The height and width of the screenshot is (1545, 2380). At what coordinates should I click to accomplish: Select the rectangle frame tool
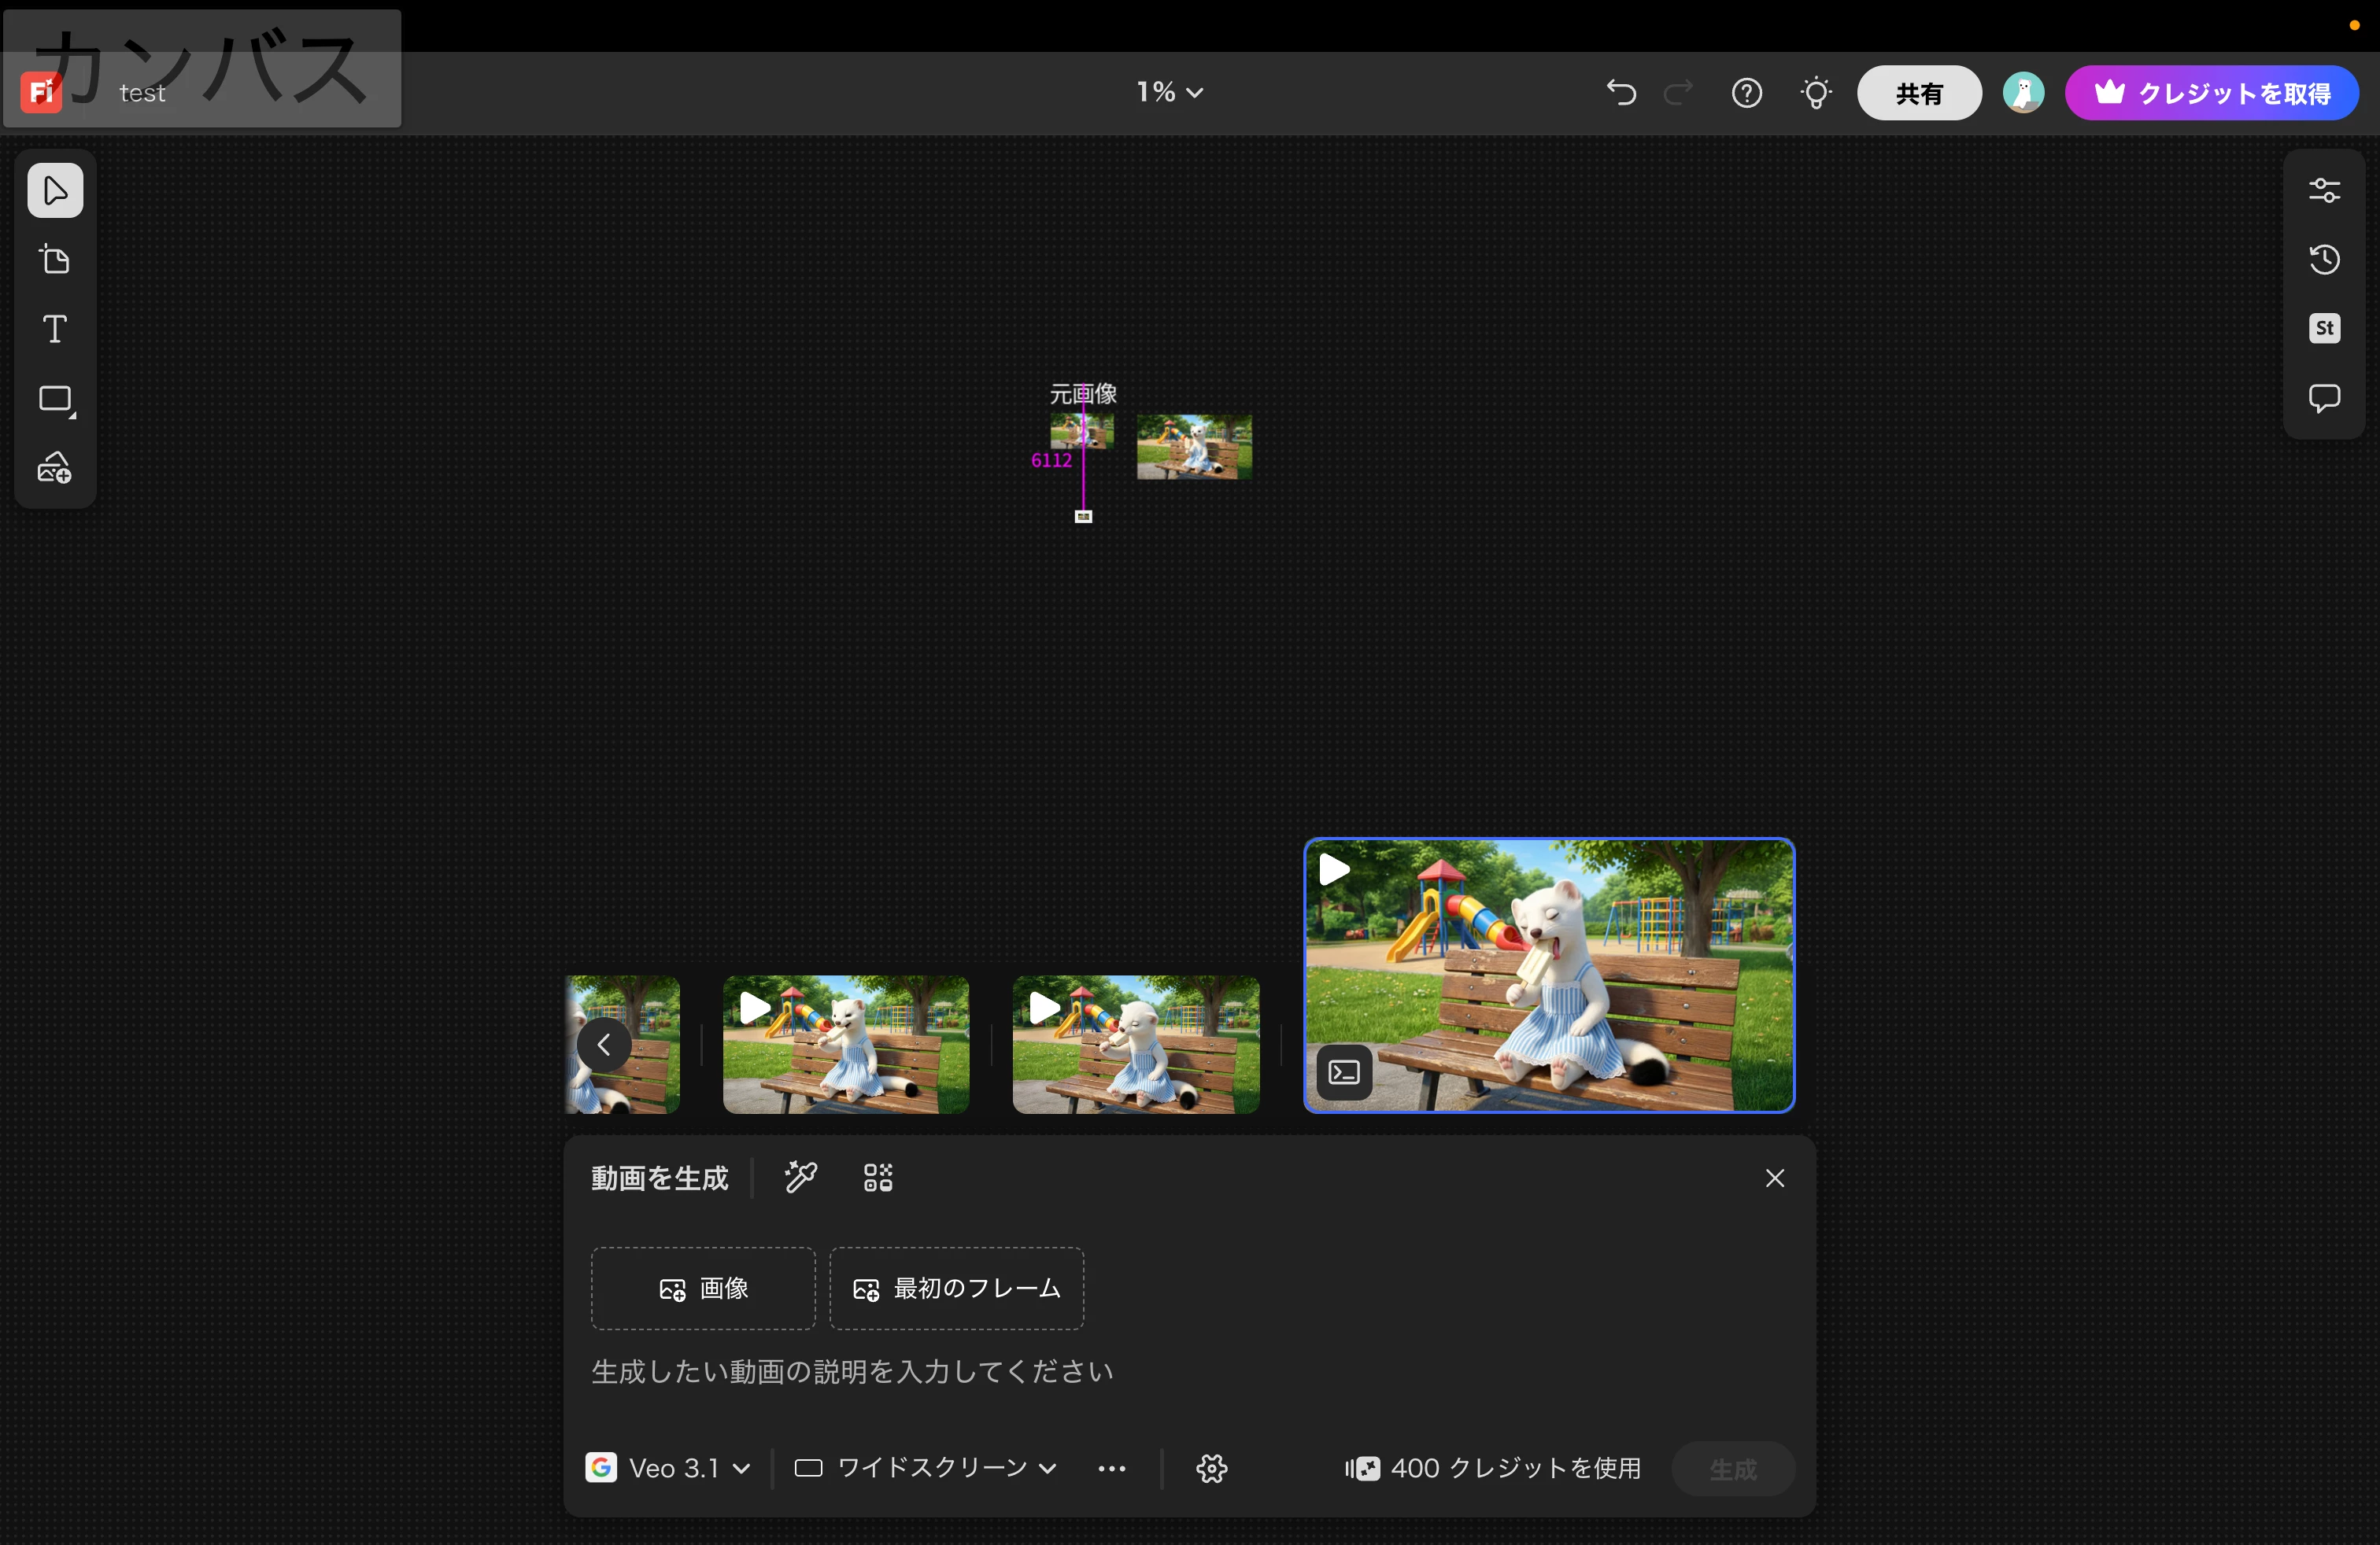point(55,399)
